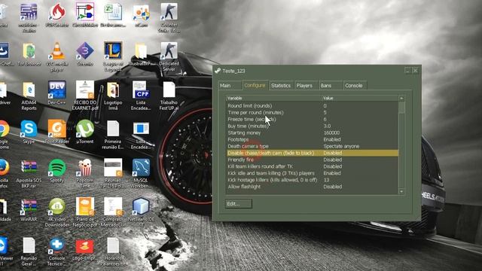Screen dimensions: 482x271
Task: Open the Apostila SOS BKP.rar archive
Action: point(29,174)
